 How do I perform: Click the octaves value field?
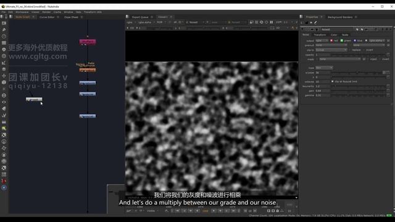coord(322,81)
